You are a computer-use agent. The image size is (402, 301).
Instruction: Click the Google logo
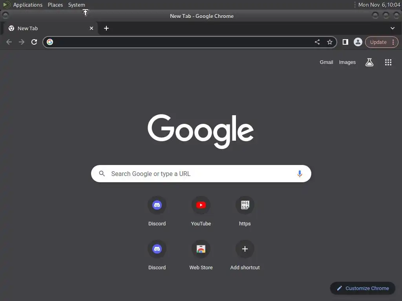pos(201,131)
